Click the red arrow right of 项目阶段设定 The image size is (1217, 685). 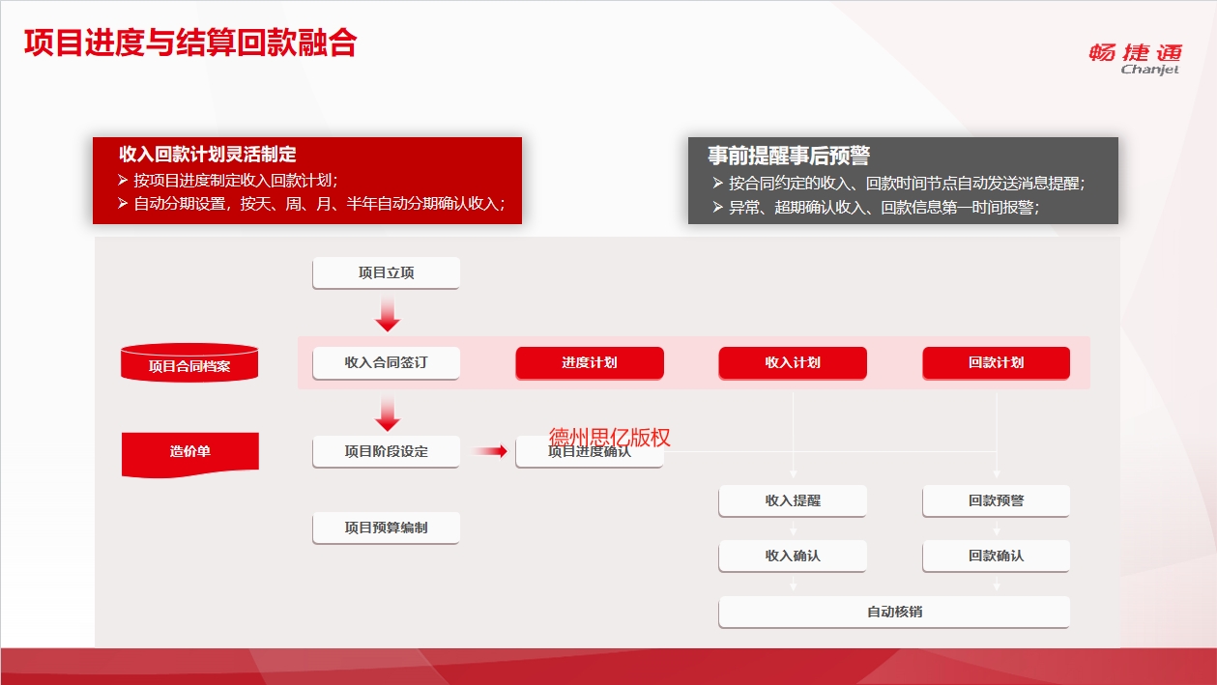(x=490, y=451)
